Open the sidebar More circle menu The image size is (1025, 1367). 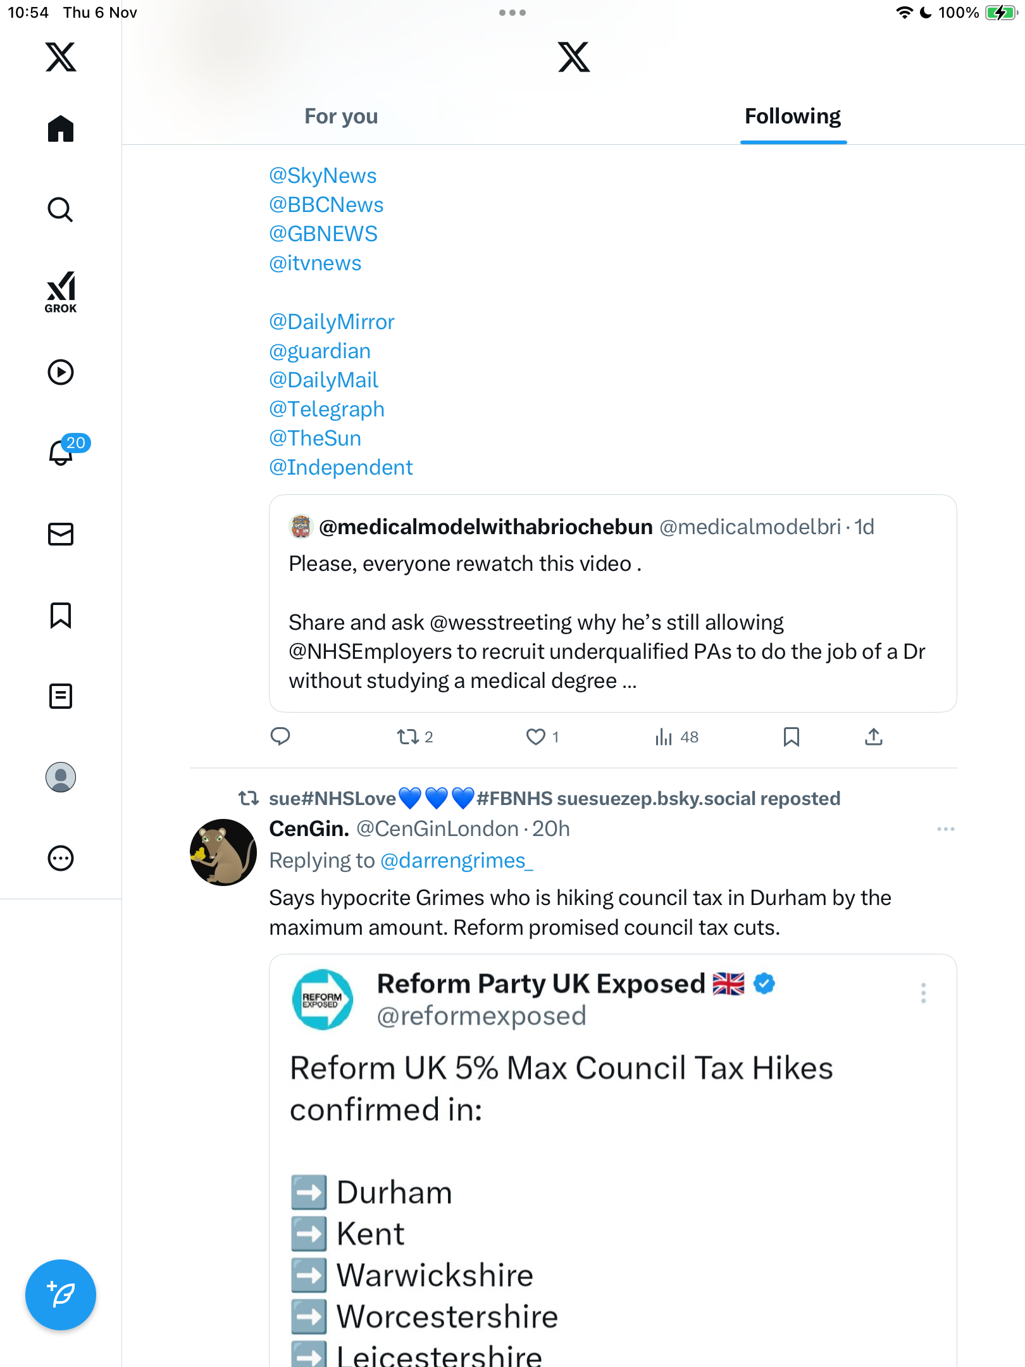click(61, 858)
